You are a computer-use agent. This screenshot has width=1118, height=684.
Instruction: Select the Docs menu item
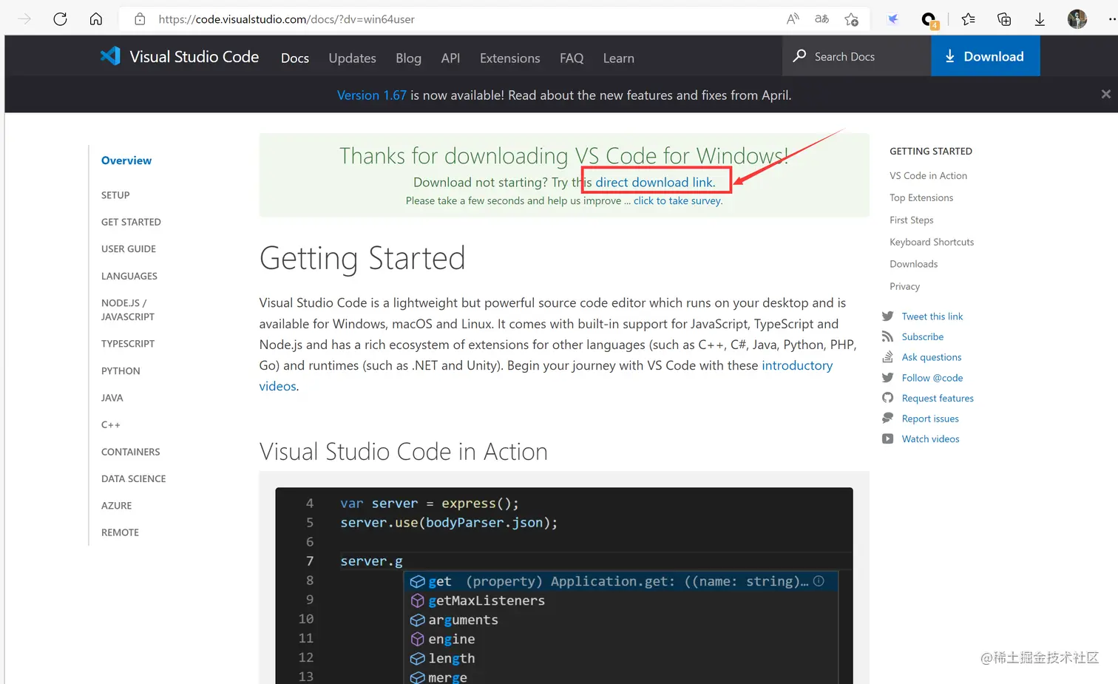[x=294, y=58]
